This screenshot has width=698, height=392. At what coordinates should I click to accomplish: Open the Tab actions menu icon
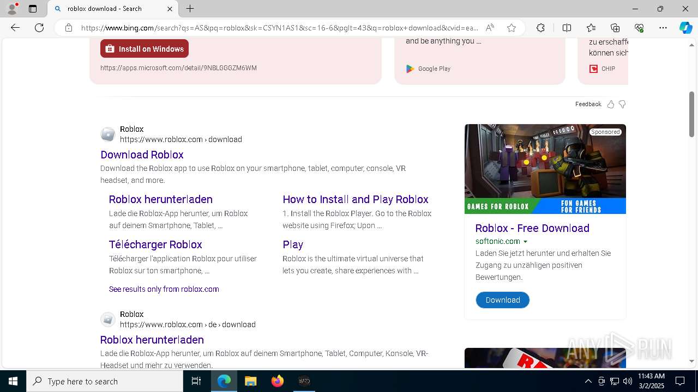tap(33, 9)
